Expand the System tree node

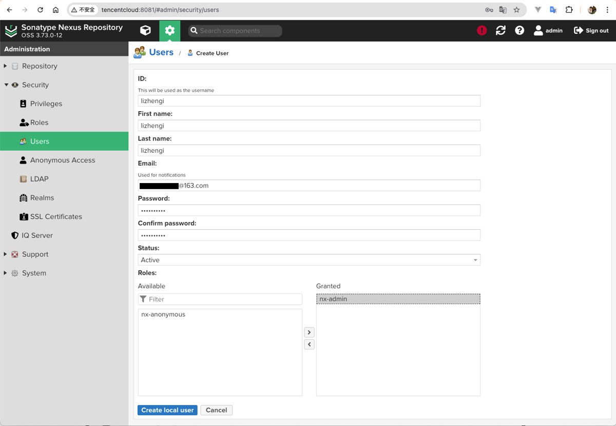point(6,273)
